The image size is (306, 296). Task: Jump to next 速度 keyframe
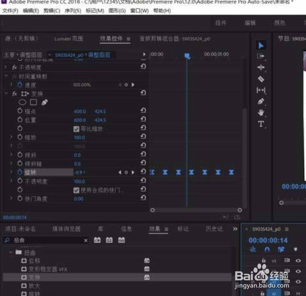point(133,85)
